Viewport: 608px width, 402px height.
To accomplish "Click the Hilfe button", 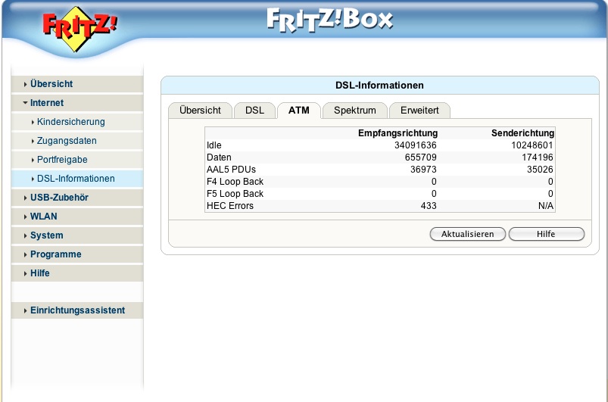I will pos(547,234).
